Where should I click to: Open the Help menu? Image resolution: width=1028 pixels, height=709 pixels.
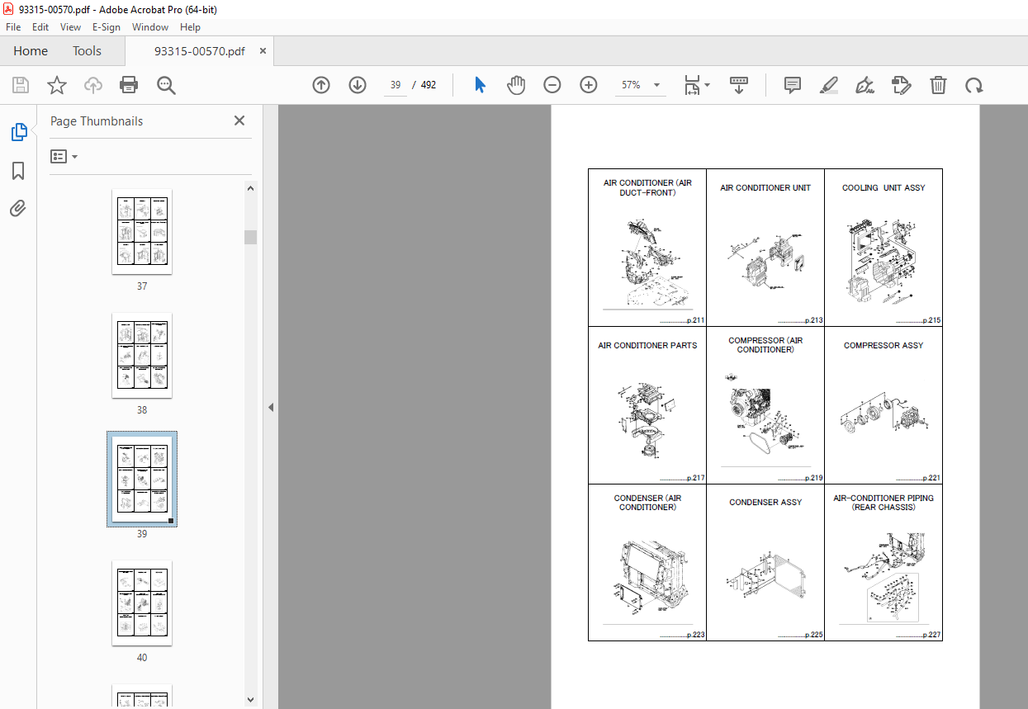pyautogui.click(x=190, y=27)
